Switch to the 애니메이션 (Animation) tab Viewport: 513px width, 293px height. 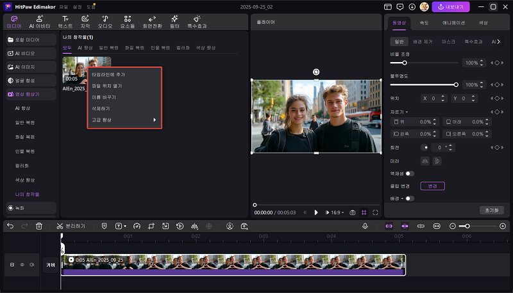(454, 22)
